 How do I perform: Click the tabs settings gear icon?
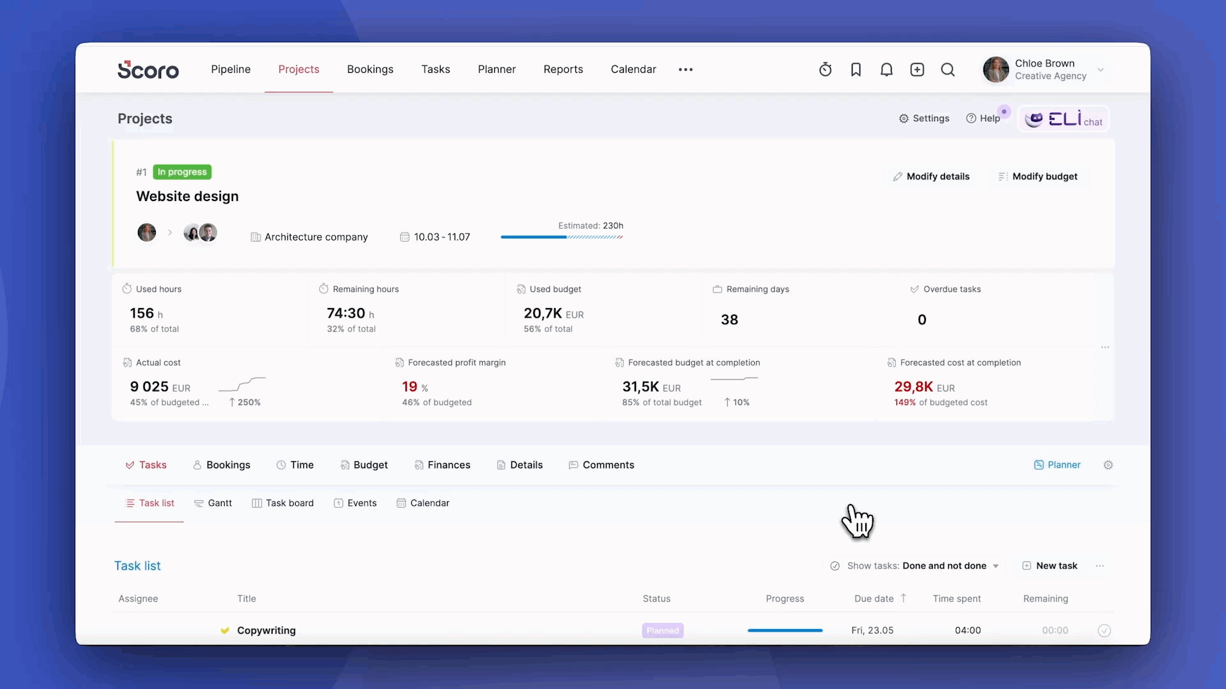[1109, 465]
